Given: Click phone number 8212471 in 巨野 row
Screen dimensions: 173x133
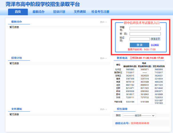Looking at the screenshot, I should [130, 88].
